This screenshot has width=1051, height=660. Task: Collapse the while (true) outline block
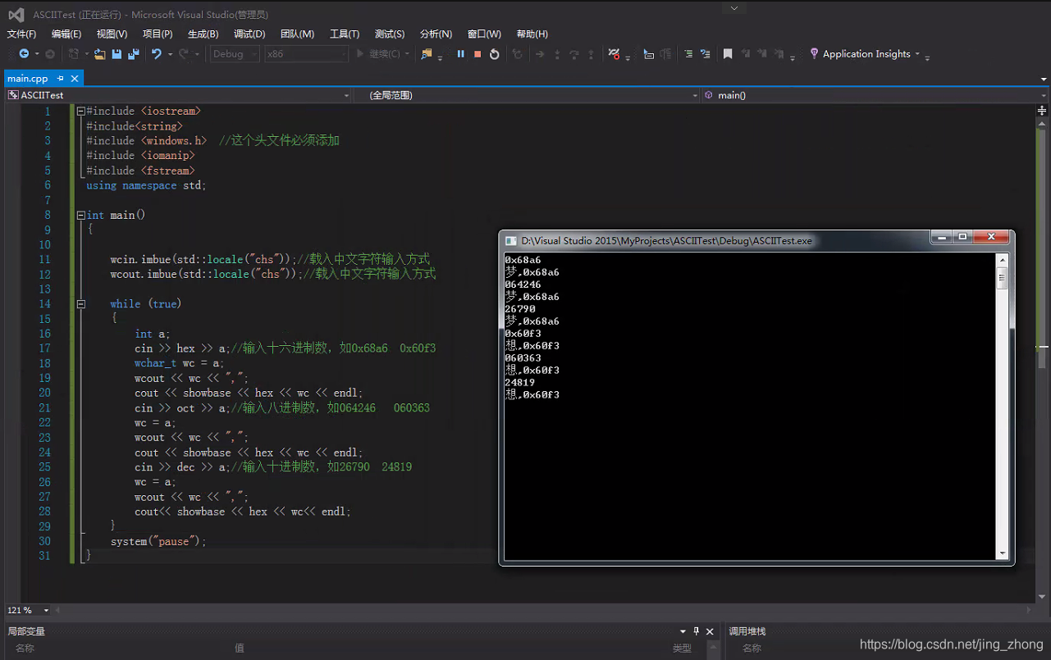[x=80, y=303]
